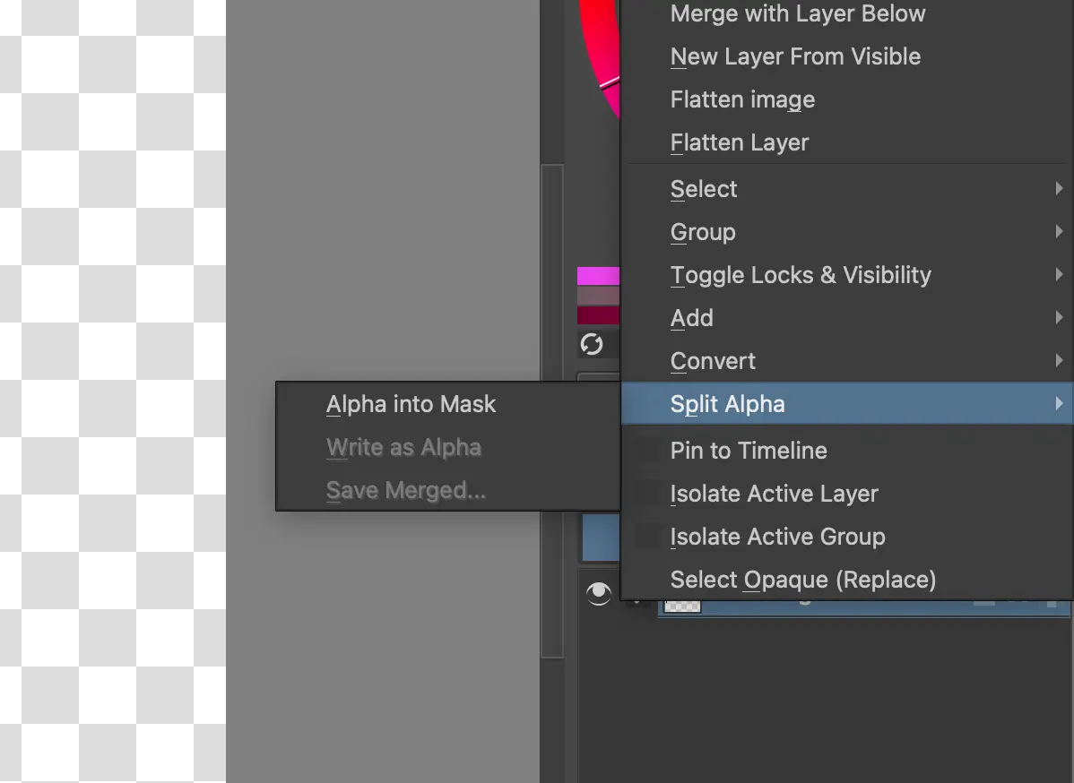The height and width of the screenshot is (783, 1074).
Task: Click Flatten image menu entry
Action: (x=846, y=100)
